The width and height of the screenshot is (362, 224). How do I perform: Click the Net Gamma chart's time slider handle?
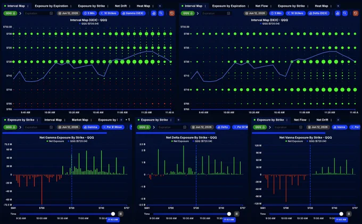point(113,214)
